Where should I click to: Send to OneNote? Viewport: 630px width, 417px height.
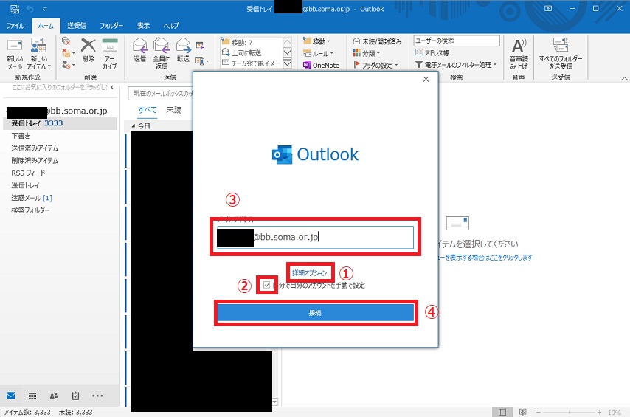point(321,65)
